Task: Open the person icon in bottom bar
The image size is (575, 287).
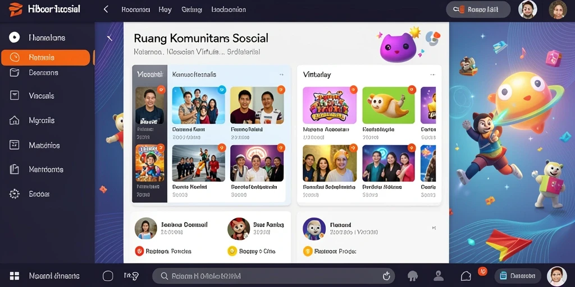Action: point(439,276)
